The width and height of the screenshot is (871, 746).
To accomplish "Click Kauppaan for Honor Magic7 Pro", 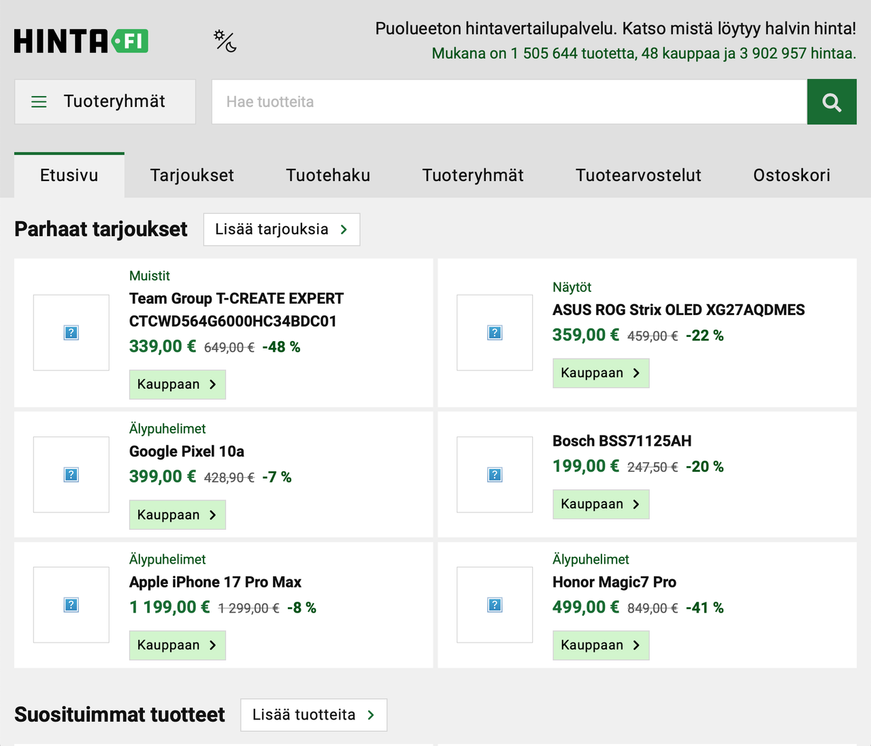I will click(601, 645).
